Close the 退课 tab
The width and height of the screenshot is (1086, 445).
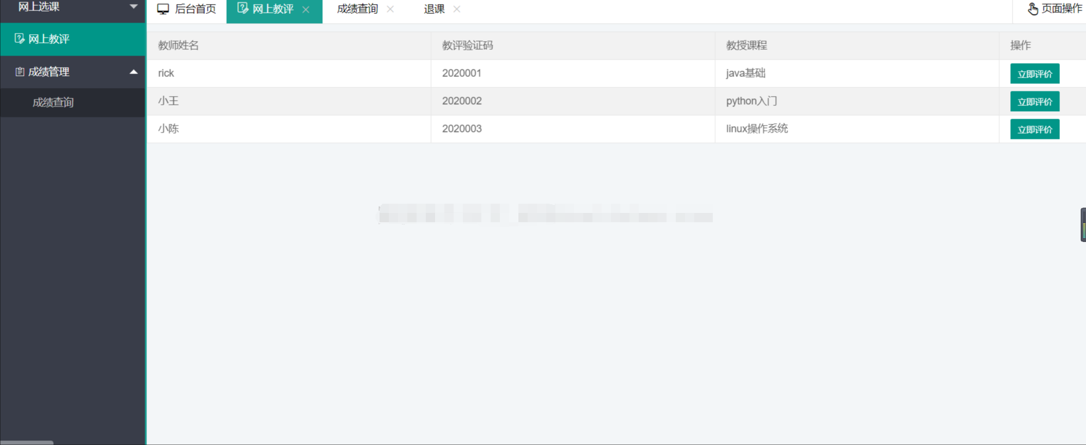pyautogui.click(x=457, y=9)
